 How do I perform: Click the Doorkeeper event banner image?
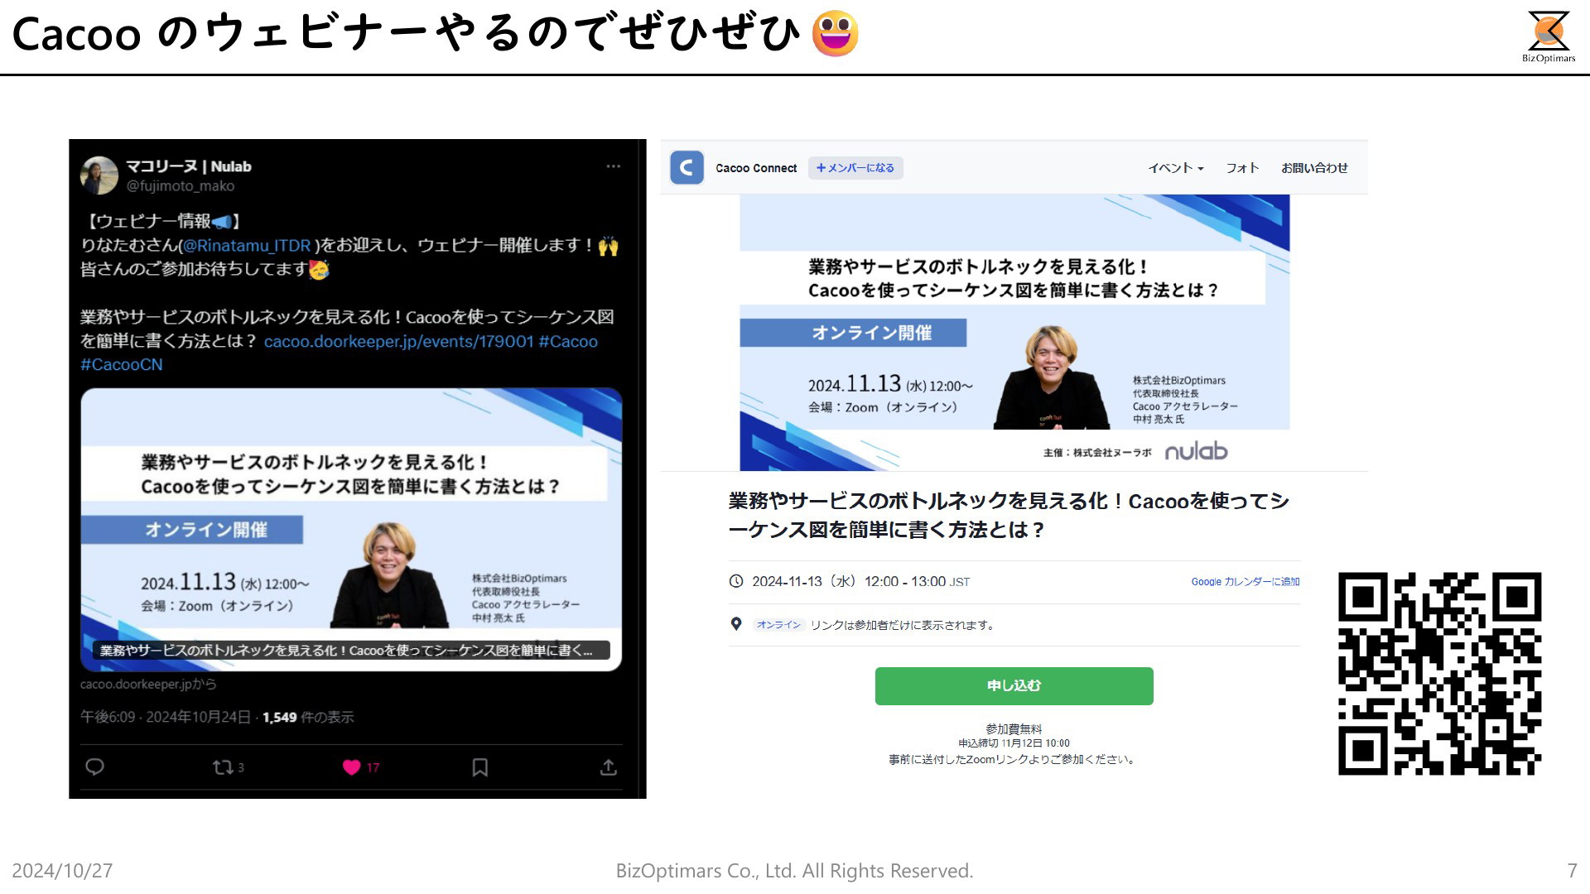(1014, 333)
